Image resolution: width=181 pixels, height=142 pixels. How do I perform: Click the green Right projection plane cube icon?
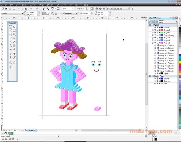point(104,9)
